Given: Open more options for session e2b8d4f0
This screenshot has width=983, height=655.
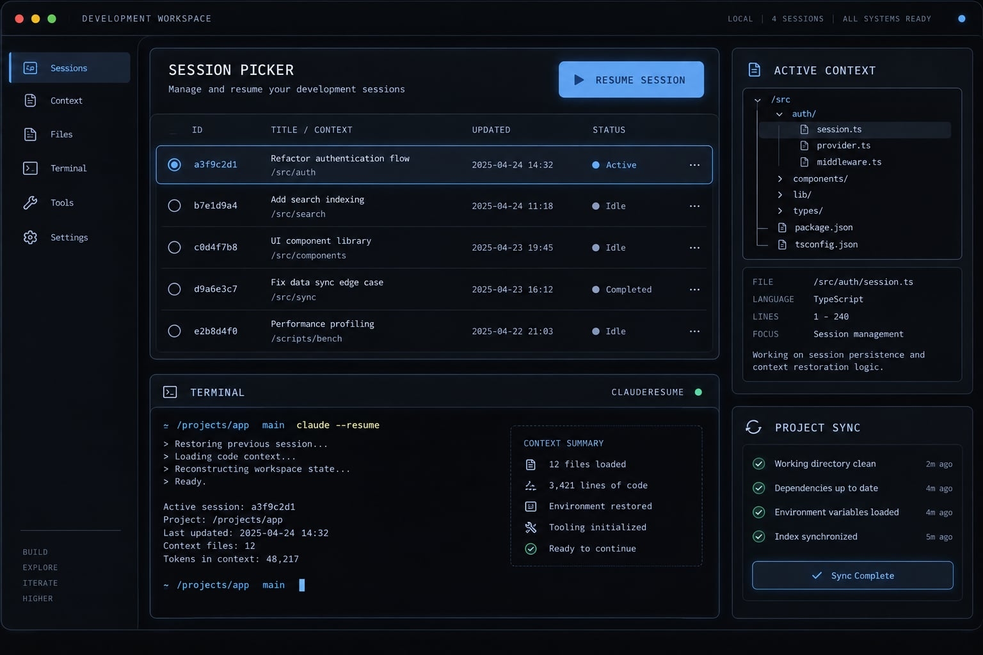Looking at the screenshot, I should (x=694, y=331).
